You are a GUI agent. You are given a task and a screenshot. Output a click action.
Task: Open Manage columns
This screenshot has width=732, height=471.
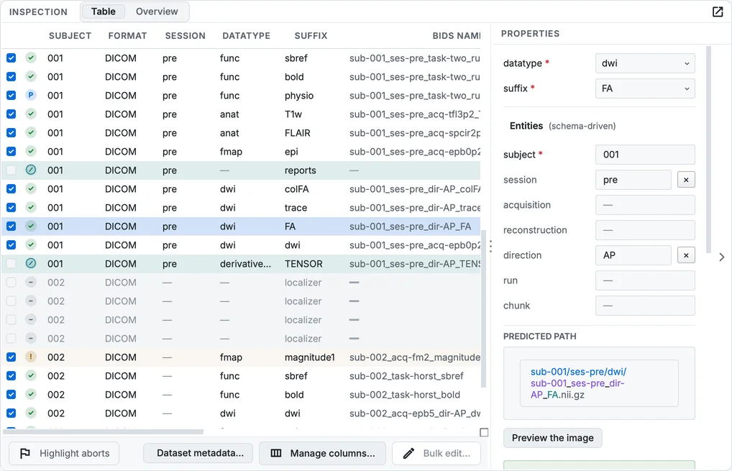click(323, 453)
